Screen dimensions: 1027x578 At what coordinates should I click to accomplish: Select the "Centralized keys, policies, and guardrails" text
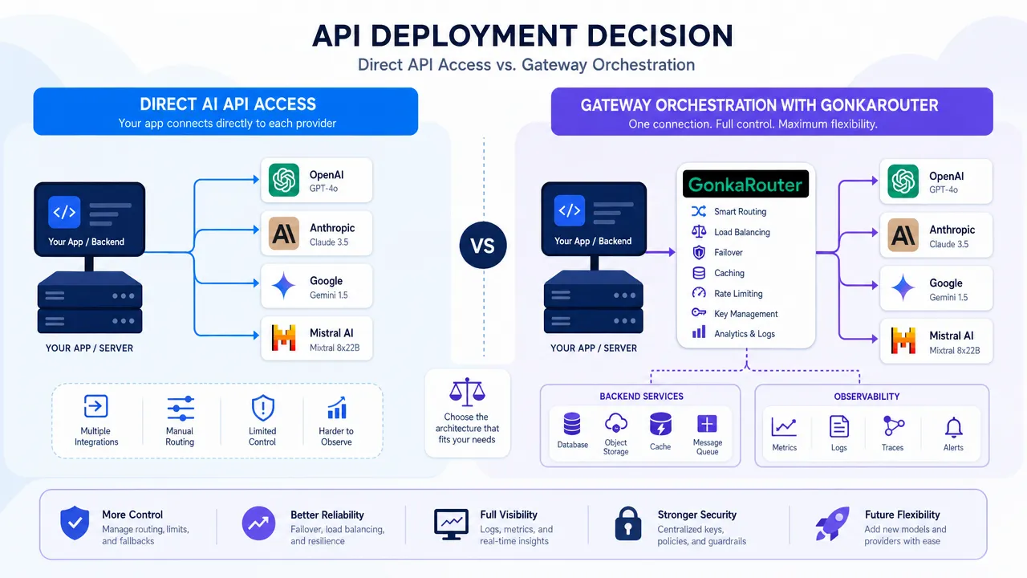point(702,535)
